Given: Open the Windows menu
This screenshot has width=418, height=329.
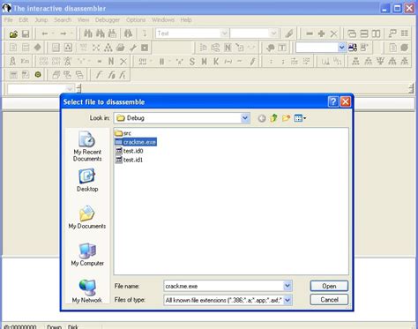Looking at the screenshot, I should pyautogui.click(x=163, y=20).
